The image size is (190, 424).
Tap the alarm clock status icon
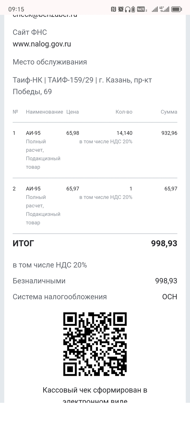pos(121,9)
